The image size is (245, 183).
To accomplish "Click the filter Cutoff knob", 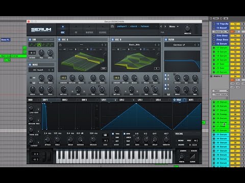I will 177,78.
